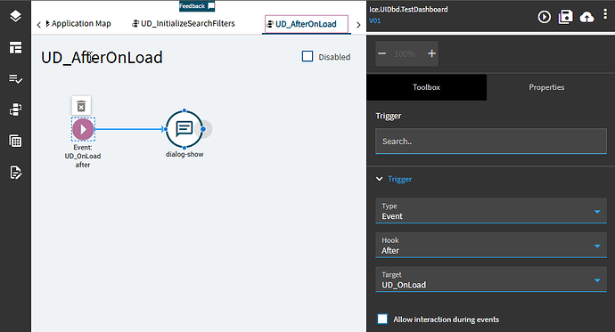Open the data grid icon in sidebar
Viewport: 615px width, 332px height.
[15, 141]
